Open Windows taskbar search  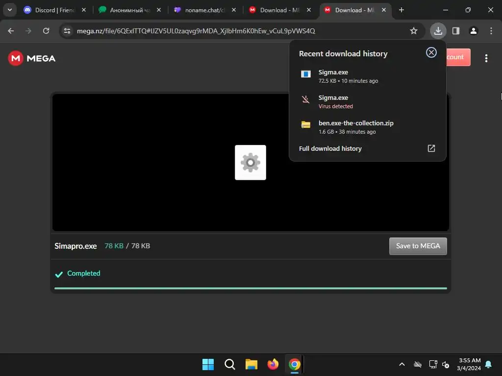point(229,364)
